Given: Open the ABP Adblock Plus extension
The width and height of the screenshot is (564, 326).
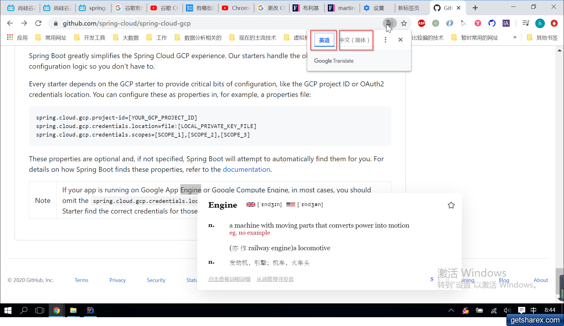Looking at the screenshot, I should click(x=422, y=23).
